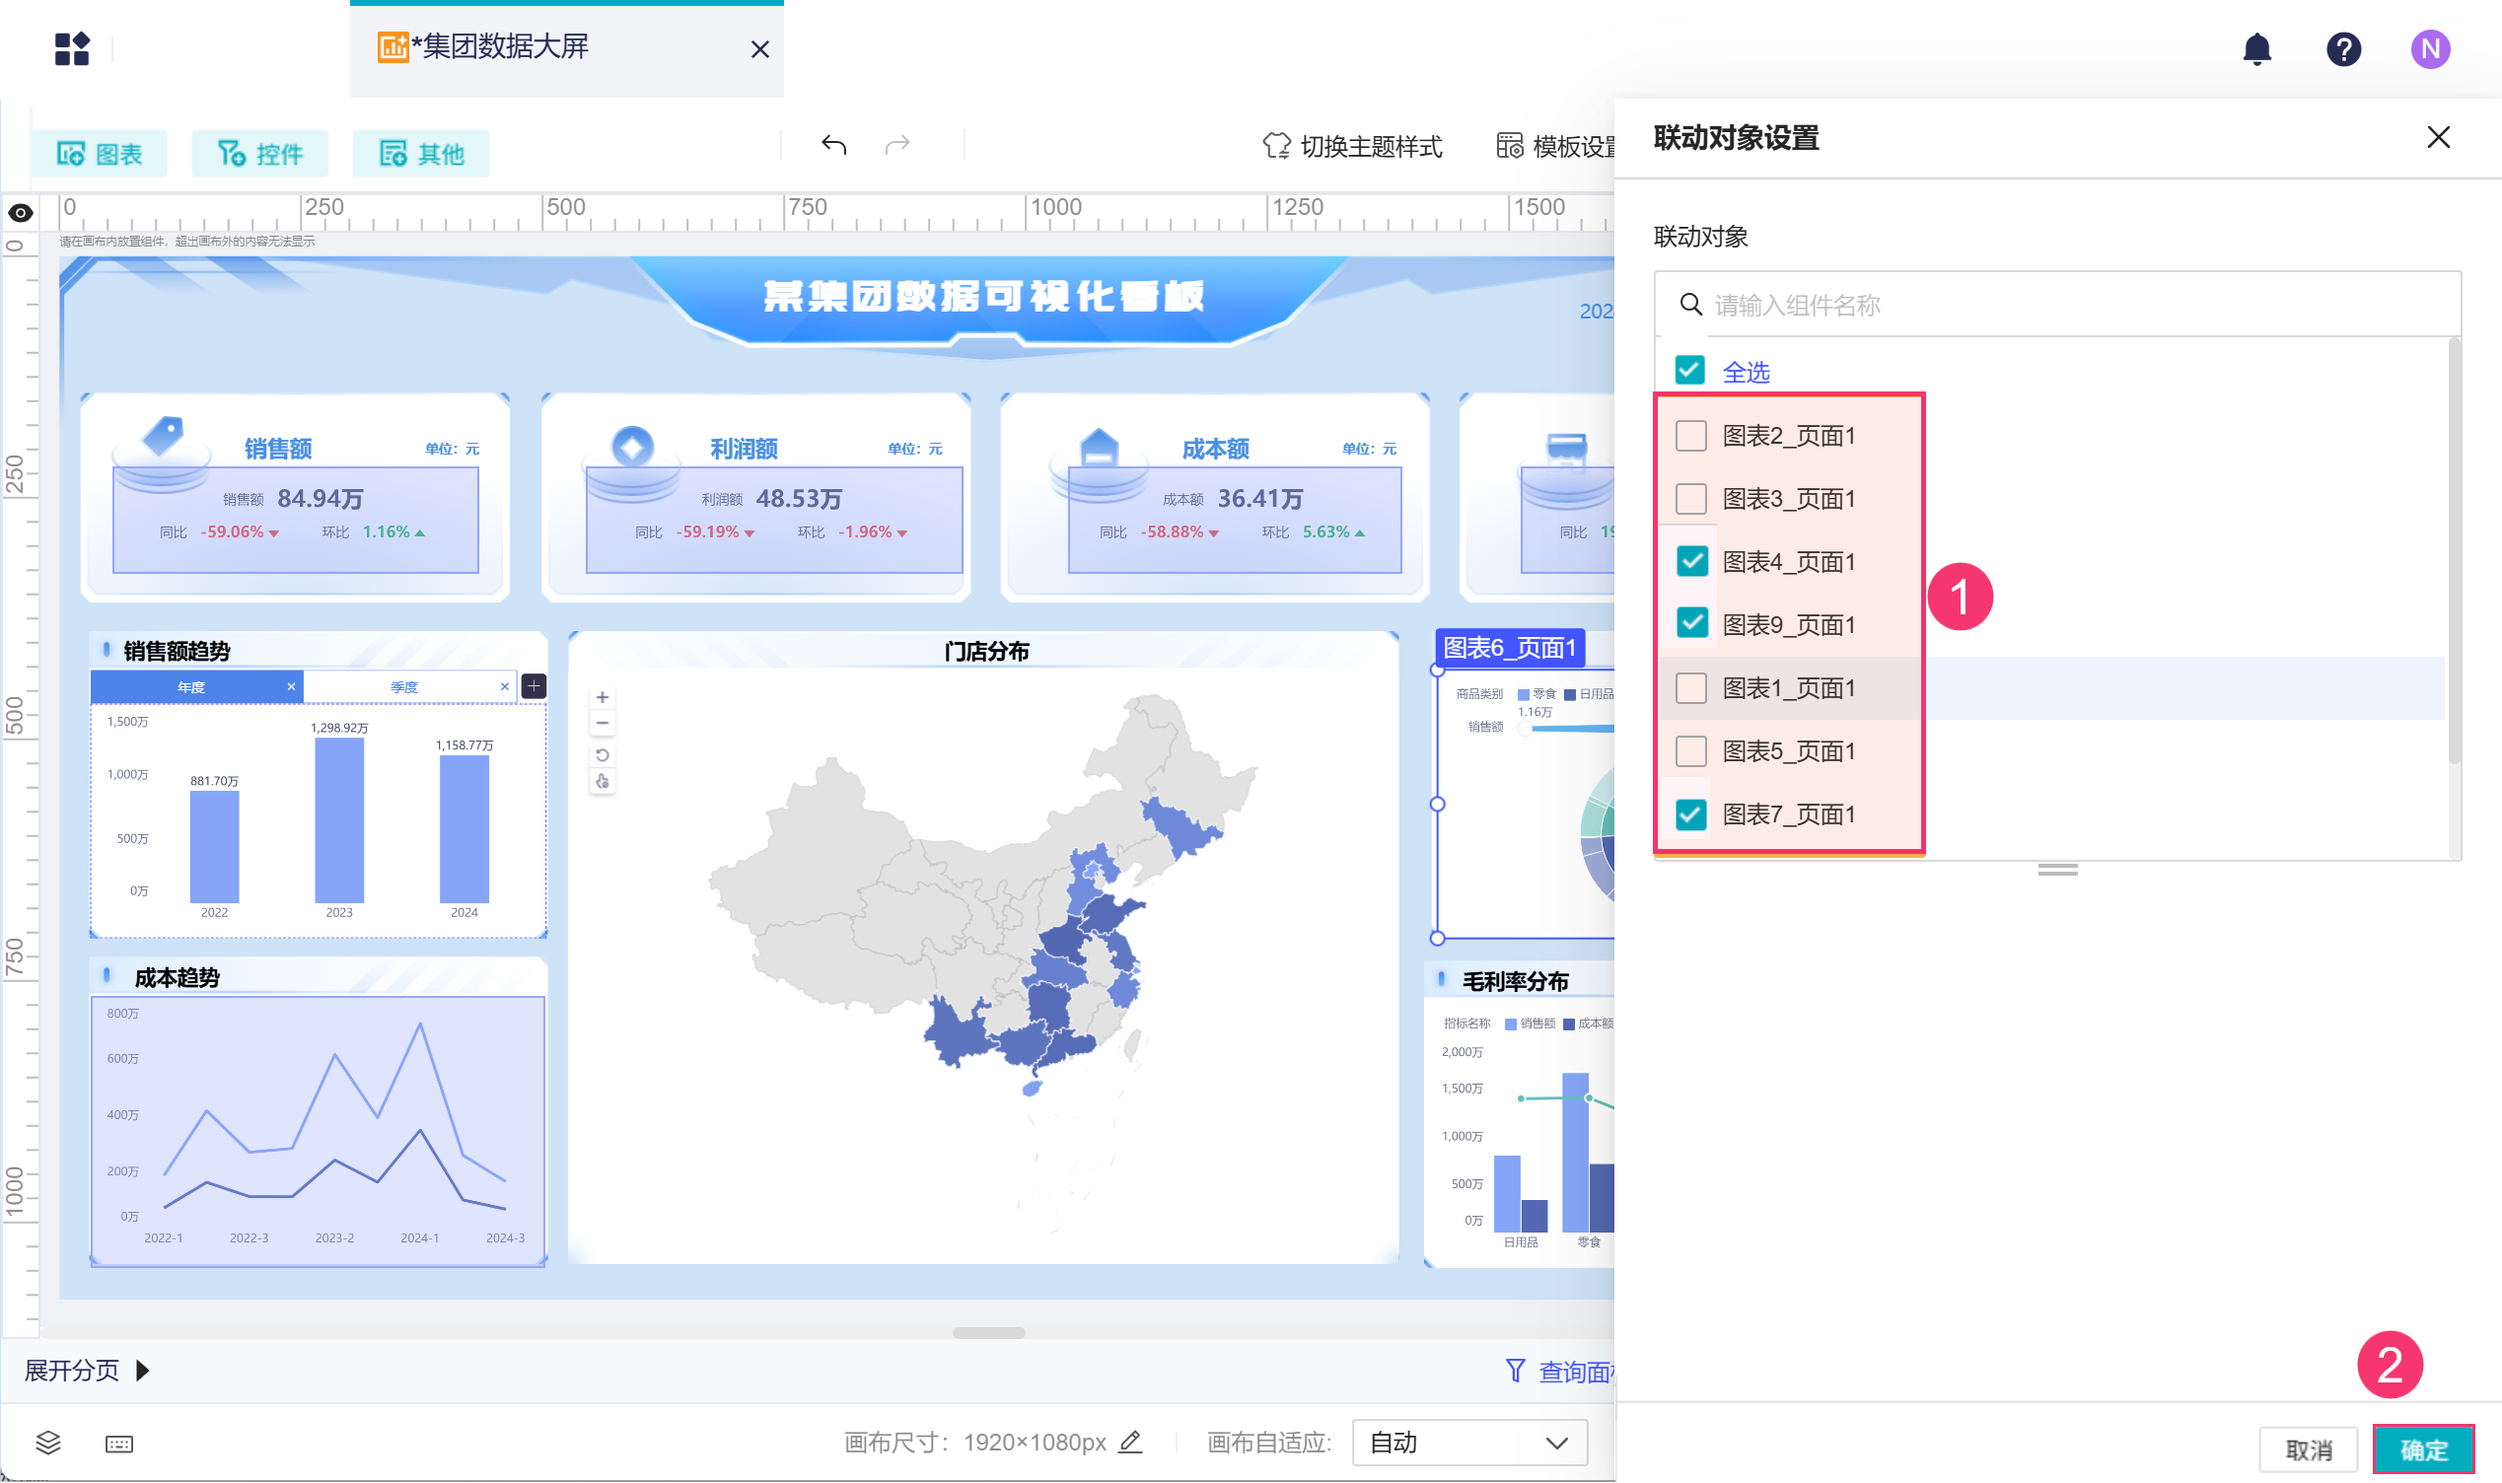Click the 取消 cancel button
The height and width of the screenshot is (1483, 2502).
click(2307, 1448)
